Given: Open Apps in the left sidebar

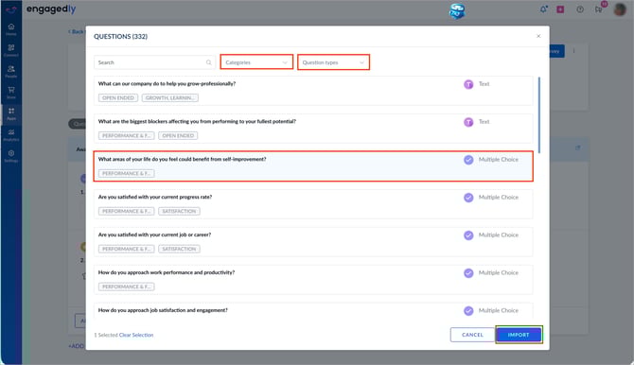Looking at the screenshot, I should [x=11, y=113].
